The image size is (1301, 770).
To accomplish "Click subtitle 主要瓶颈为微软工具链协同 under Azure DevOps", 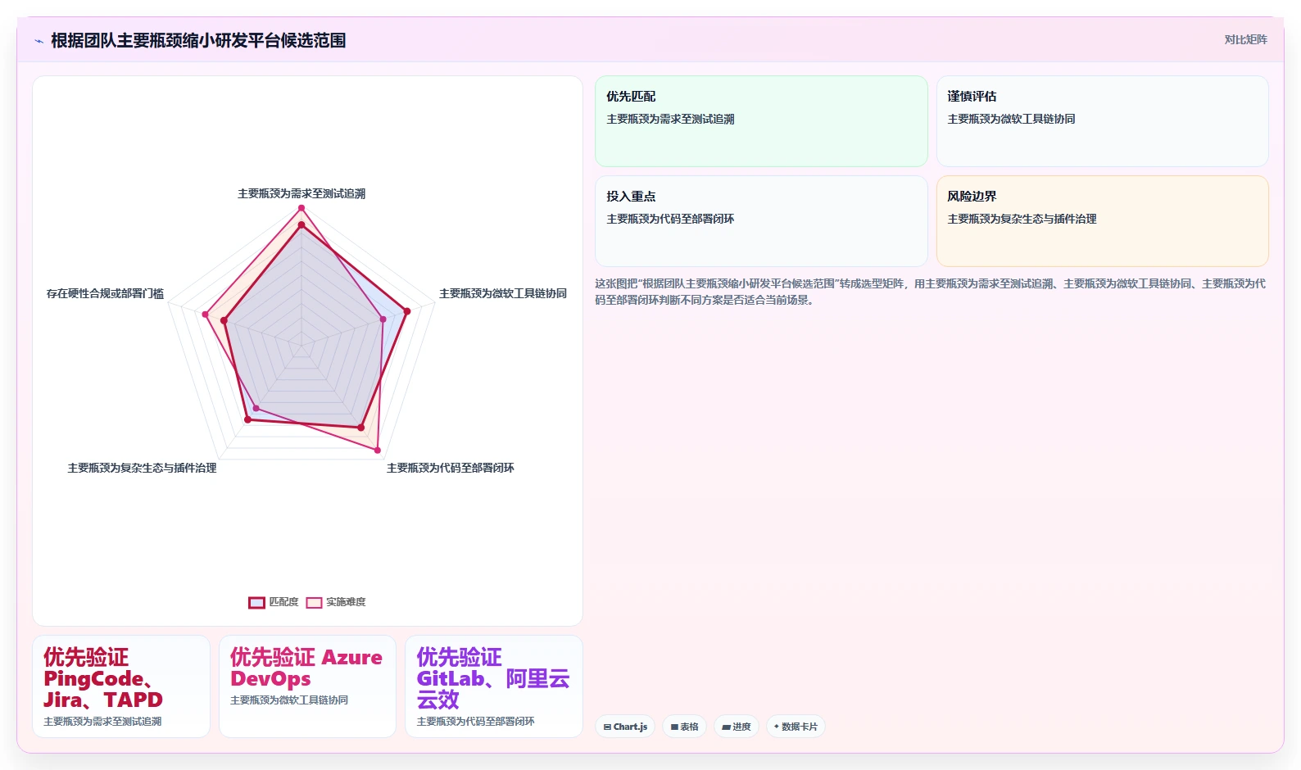I will coord(289,700).
